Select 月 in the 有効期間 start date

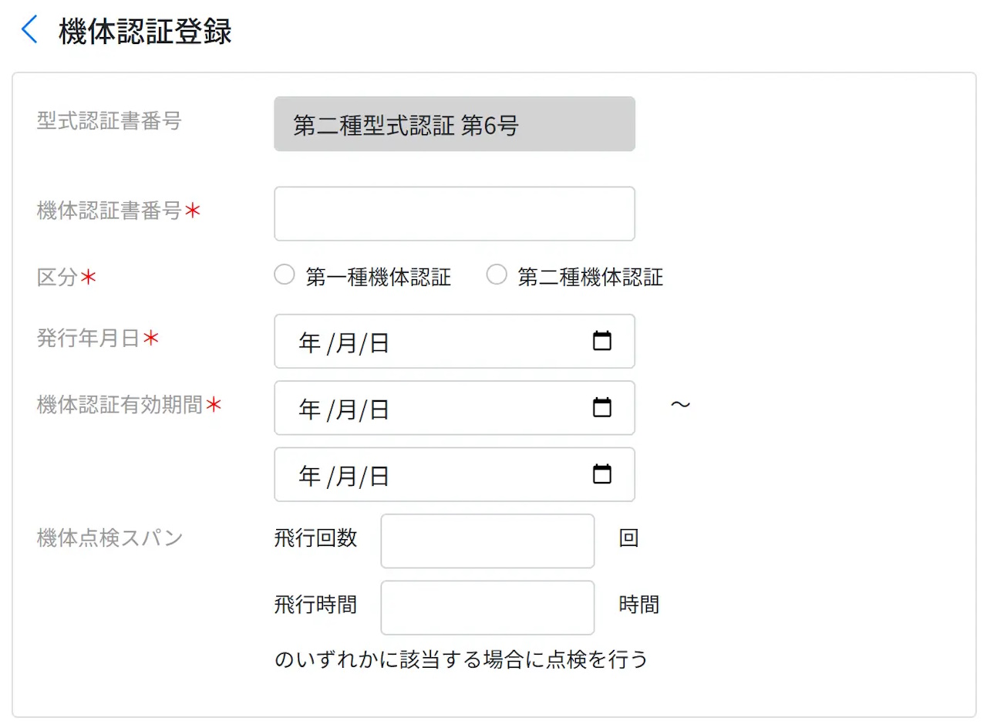coord(346,410)
